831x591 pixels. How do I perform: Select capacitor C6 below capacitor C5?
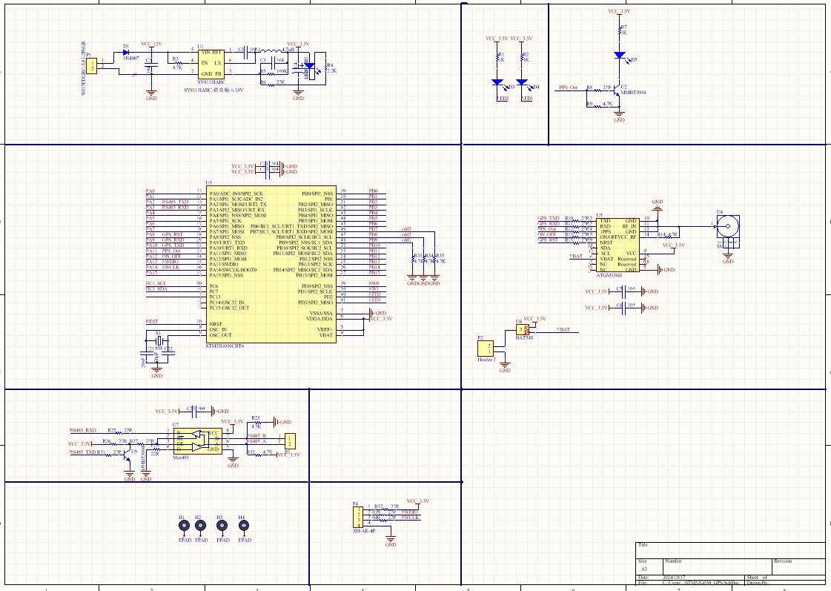(623, 308)
